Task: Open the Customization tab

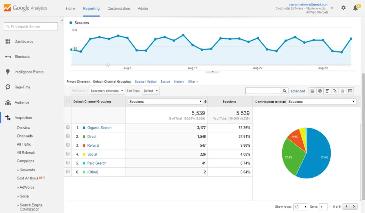Action: (x=118, y=9)
